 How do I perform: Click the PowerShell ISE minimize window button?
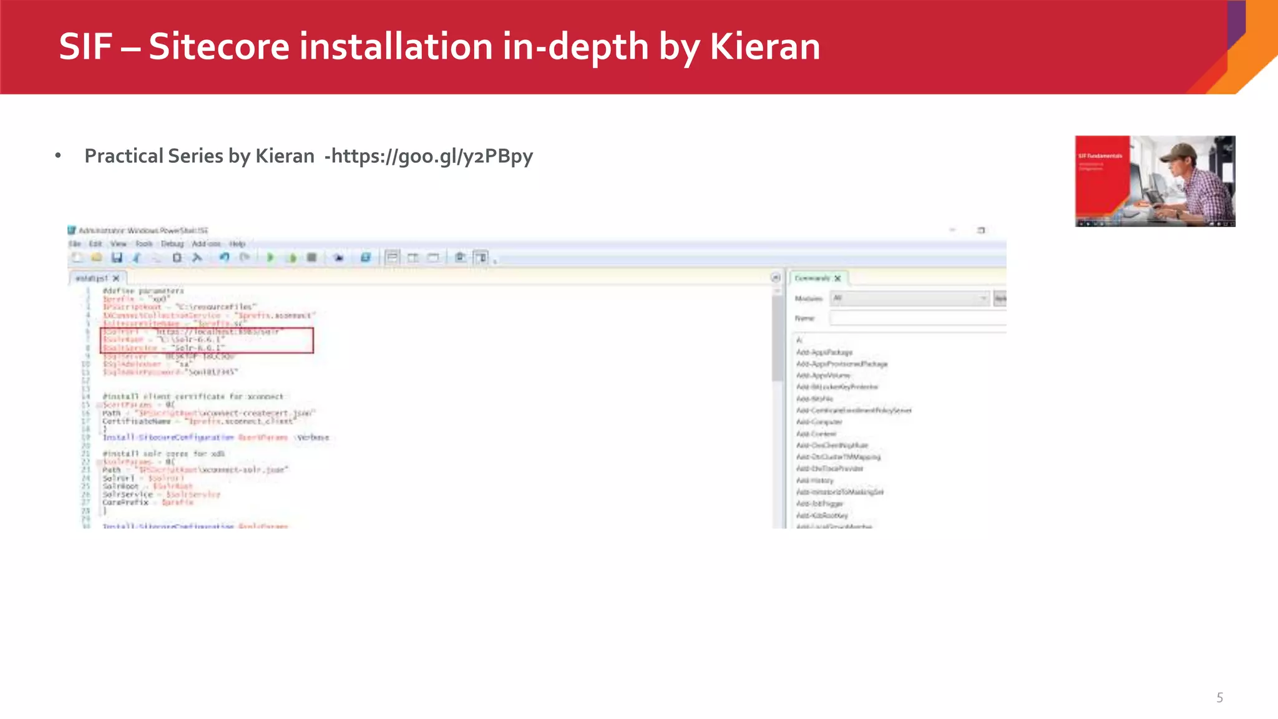point(953,230)
